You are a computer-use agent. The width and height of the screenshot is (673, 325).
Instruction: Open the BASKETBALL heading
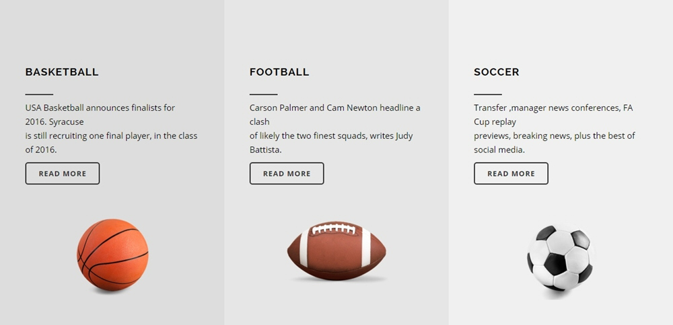(62, 72)
